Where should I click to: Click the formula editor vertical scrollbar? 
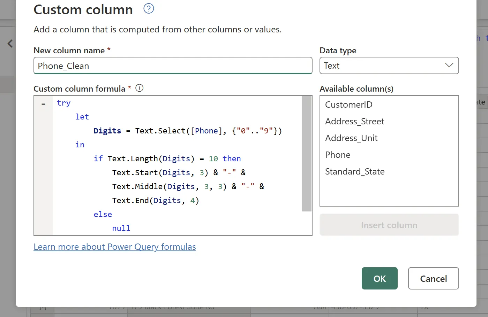307,153
